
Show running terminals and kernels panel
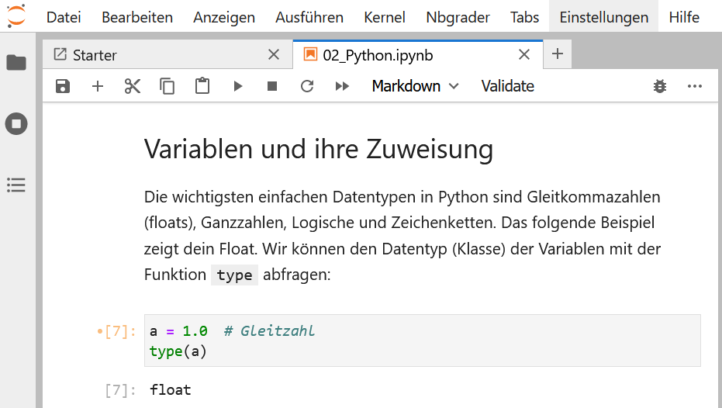pos(16,123)
